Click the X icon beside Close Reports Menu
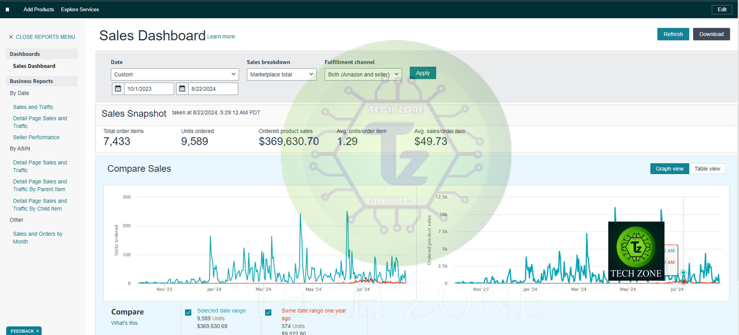Screen dimensions: 739x335 click(x=11, y=37)
